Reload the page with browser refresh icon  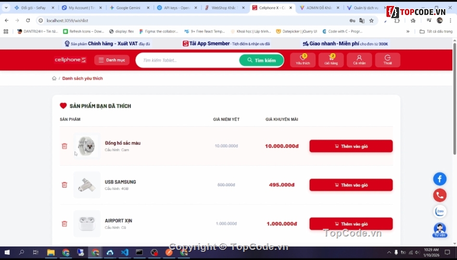pyautogui.click(x=28, y=20)
